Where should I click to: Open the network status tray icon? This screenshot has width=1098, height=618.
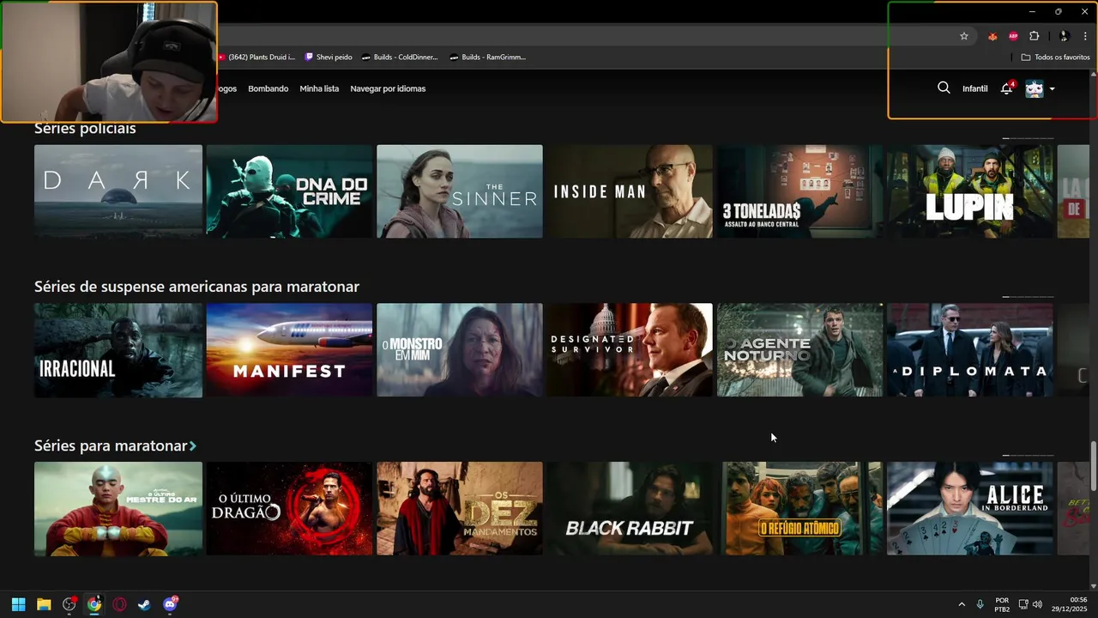click(1023, 604)
